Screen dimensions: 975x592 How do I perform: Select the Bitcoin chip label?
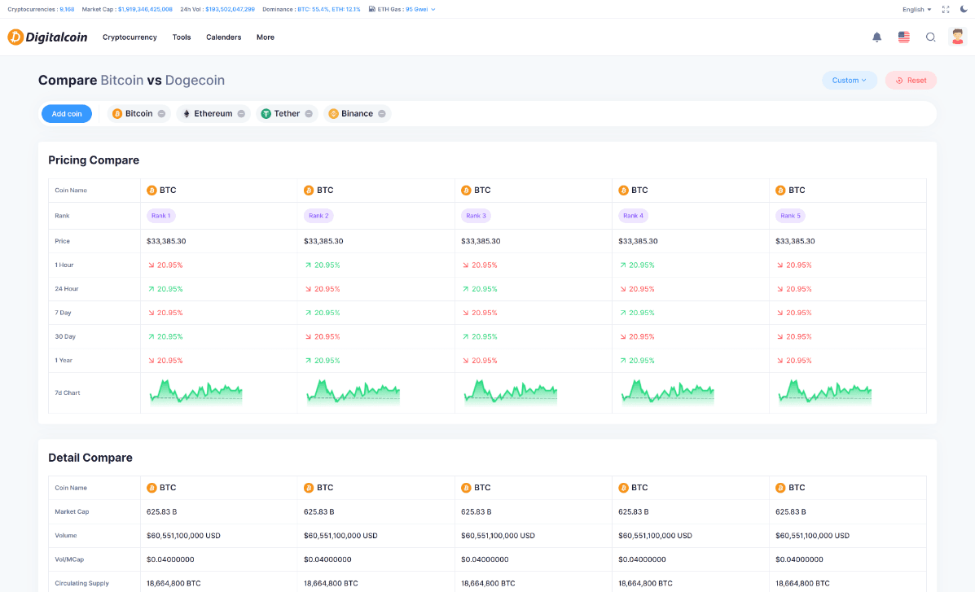[138, 114]
